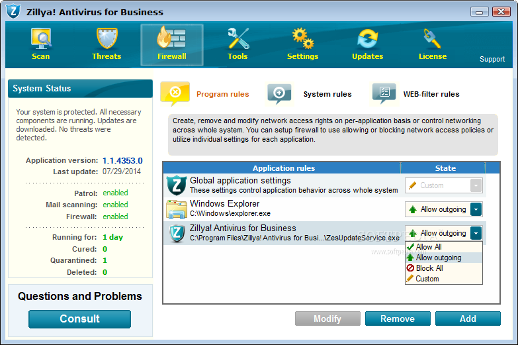
Task: Click the Quarantined count value
Action: click(105, 260)
